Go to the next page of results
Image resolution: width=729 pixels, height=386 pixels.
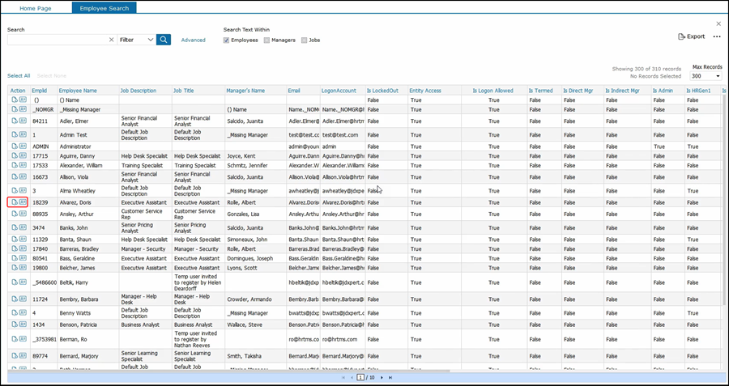pos(382,377)
